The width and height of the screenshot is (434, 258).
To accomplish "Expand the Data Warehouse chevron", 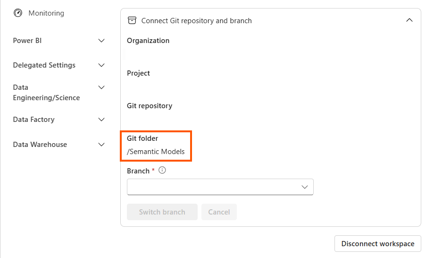I will (101, 145).
